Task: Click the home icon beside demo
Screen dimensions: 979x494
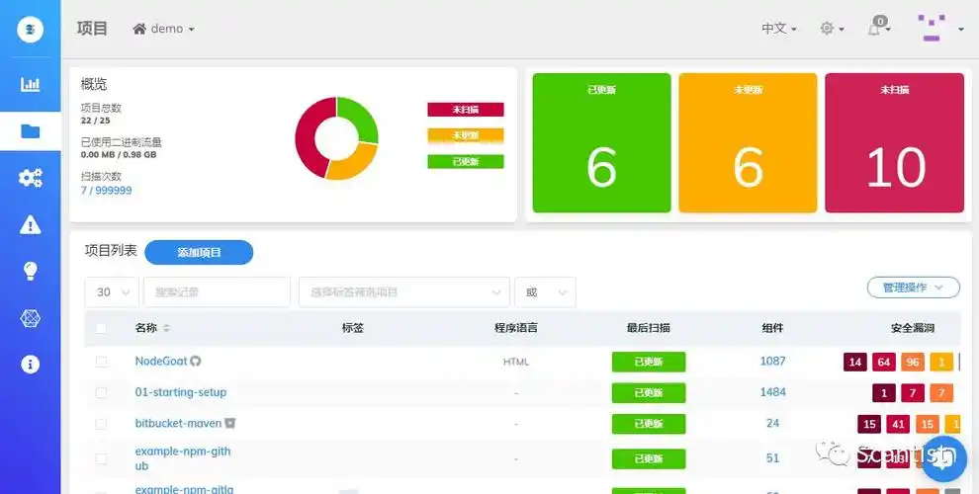Action: tap(139, 29)
